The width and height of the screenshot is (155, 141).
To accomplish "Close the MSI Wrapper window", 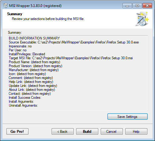I will point(147,6).
